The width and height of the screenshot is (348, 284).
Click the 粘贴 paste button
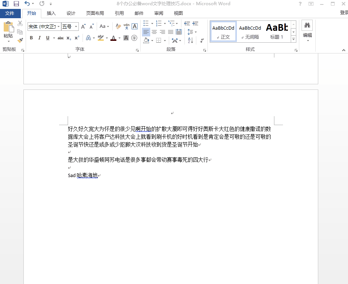(8, 30)
